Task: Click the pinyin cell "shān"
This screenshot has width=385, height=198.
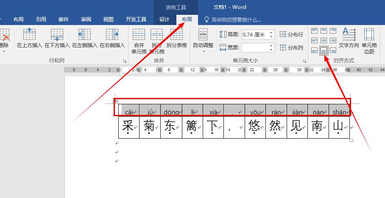Action: pos(339,110)
